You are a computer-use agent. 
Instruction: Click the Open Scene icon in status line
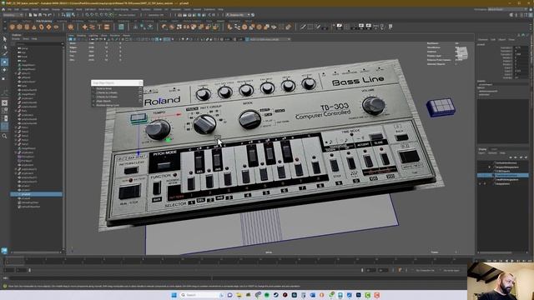35,15
